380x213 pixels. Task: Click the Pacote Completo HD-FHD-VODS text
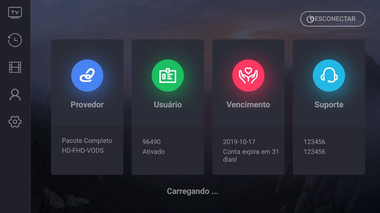pyautogui.click(x=87, y=145)
